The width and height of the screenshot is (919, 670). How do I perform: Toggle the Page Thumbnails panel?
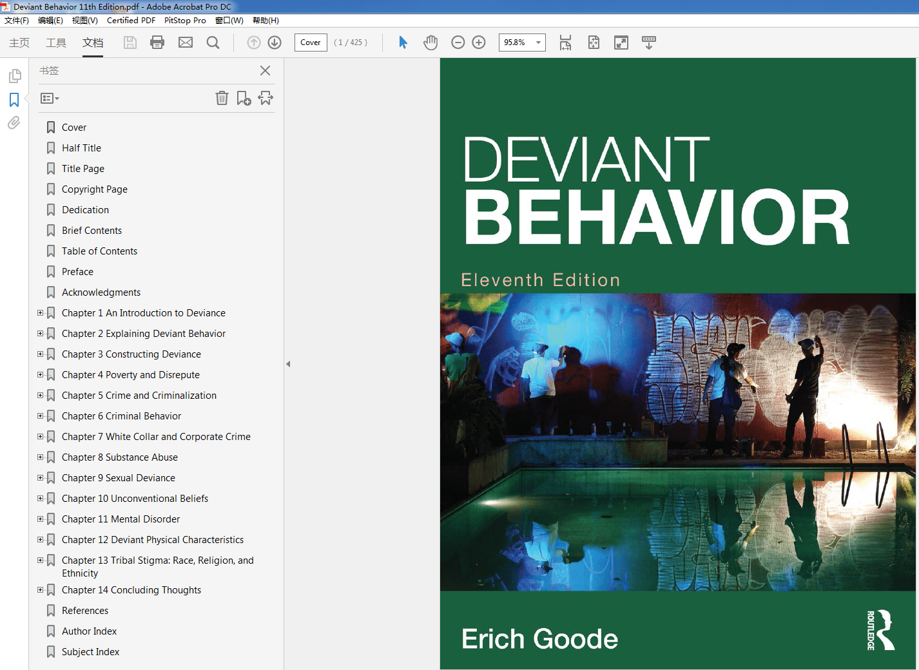[x=14, y=76]
